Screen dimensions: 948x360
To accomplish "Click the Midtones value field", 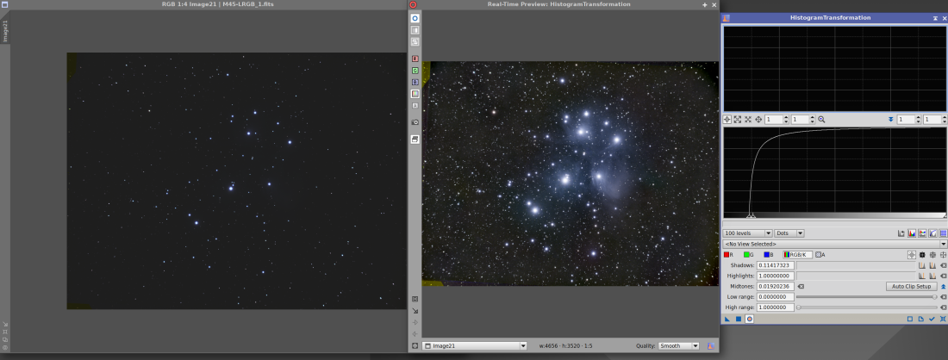I will point(776,286).
